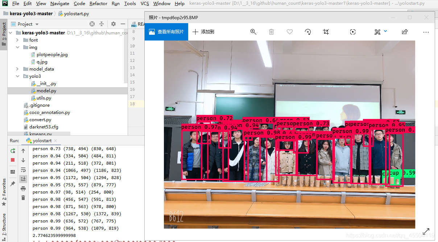Click the 查看所有照片 button
Screen dimensions: 438x242
point(166,32)
